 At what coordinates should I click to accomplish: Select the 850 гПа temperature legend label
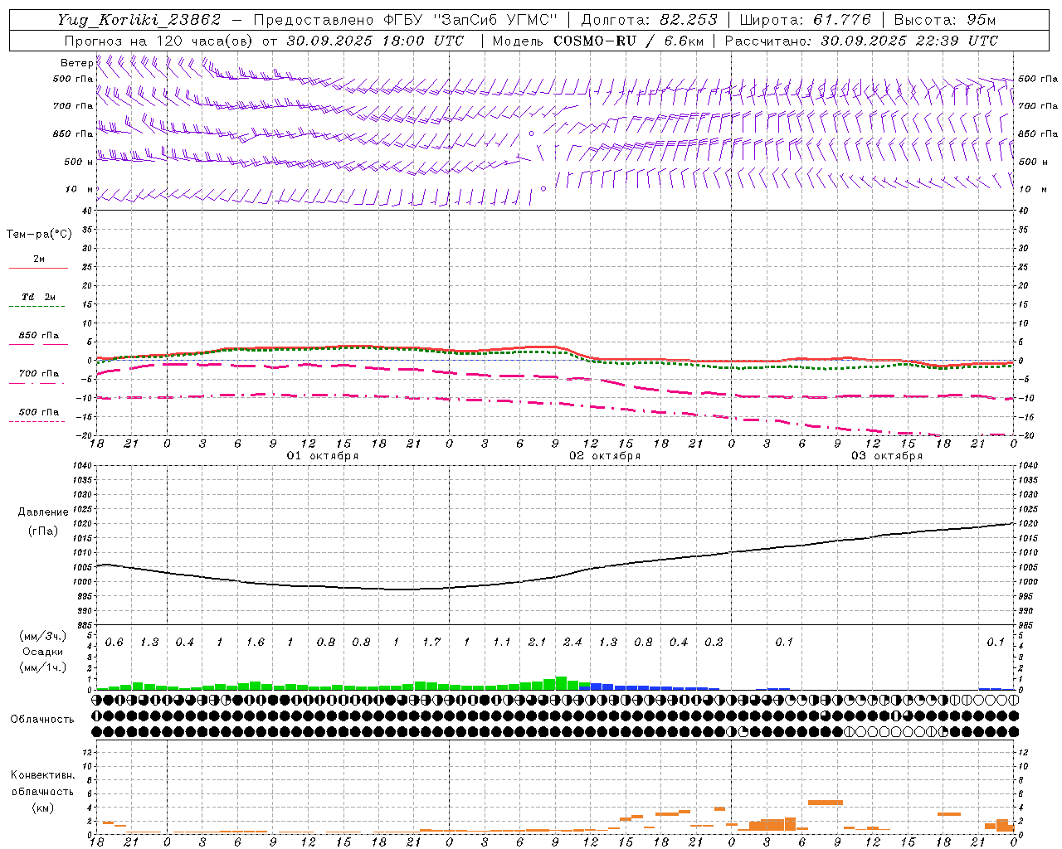click(x=38, y=336)
